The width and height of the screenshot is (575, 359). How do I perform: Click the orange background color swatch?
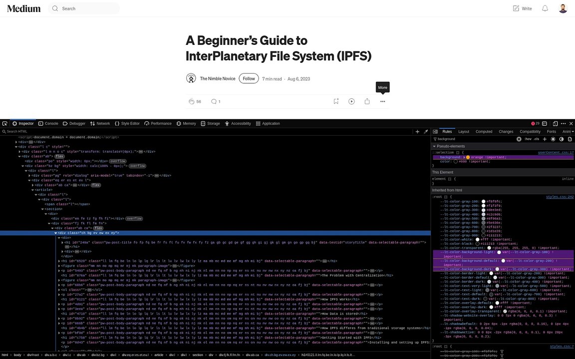(468, 157)
